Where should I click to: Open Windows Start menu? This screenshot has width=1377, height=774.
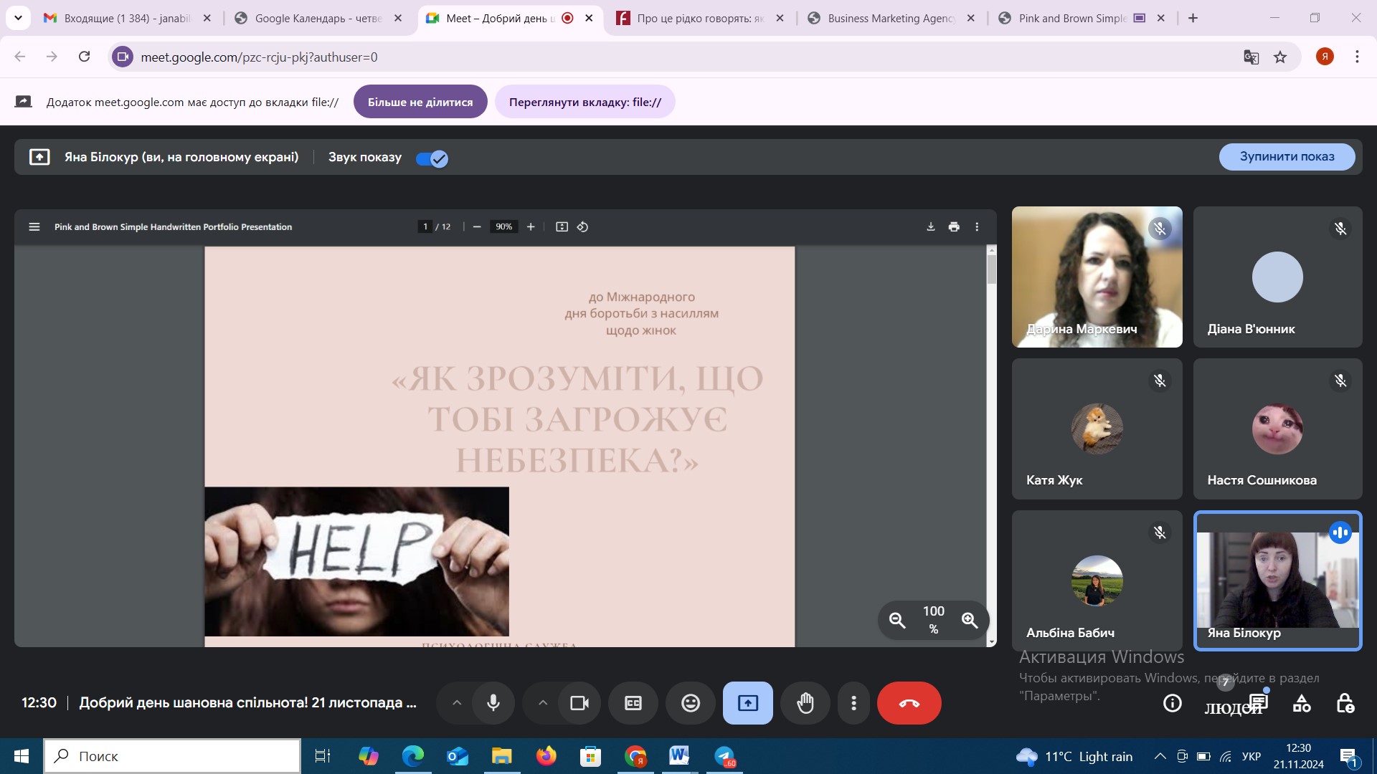click(22, 756)
